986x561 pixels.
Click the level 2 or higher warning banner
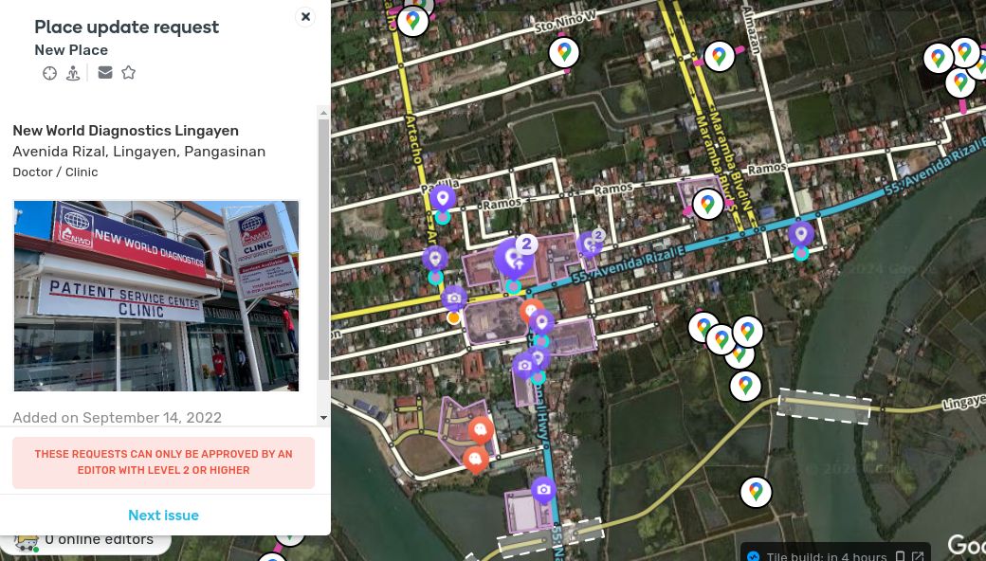pyautogui.click(x=163, y=462)
